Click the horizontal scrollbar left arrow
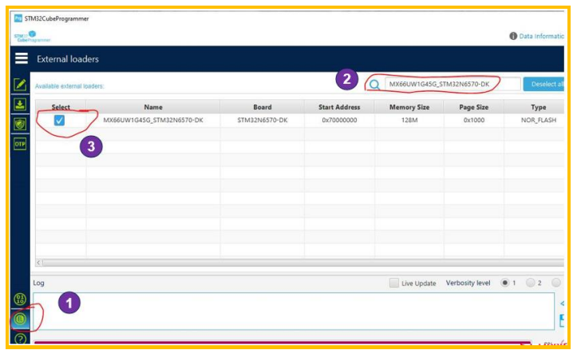 (x=38, y=263)
